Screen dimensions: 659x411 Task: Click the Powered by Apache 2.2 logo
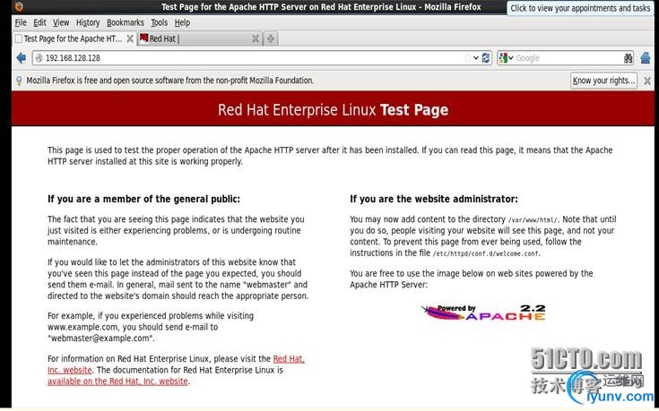[483, 313]
